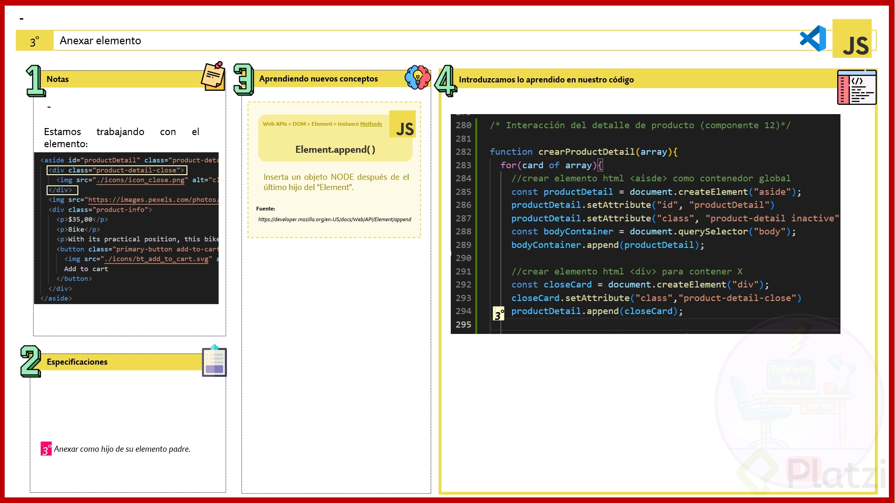Screen dimensions: 895x503
Task: Click the large yellow JS logo in header
Action: point(852,39)
